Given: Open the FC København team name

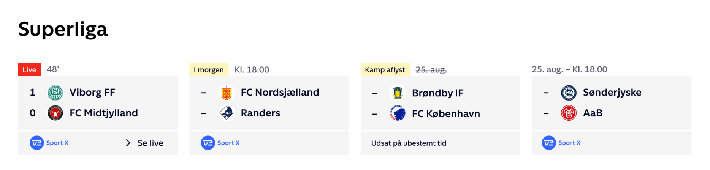Looking at the screenshot, I should click(x=446, y=114).
